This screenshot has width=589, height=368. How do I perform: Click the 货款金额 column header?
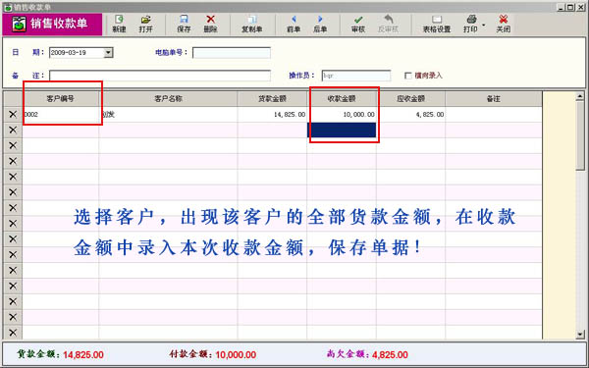point(272,99)
